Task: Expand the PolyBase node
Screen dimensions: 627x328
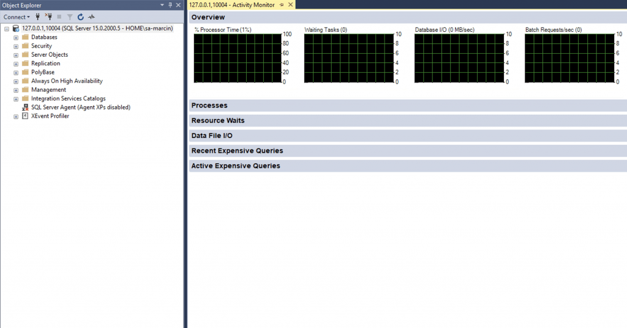Action: pyautogui.click(x=16, y=73)
